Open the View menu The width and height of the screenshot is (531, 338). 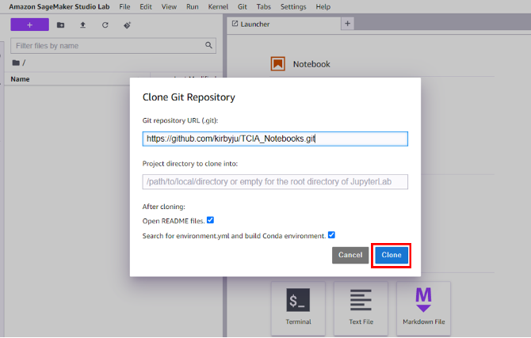[169, 7]
